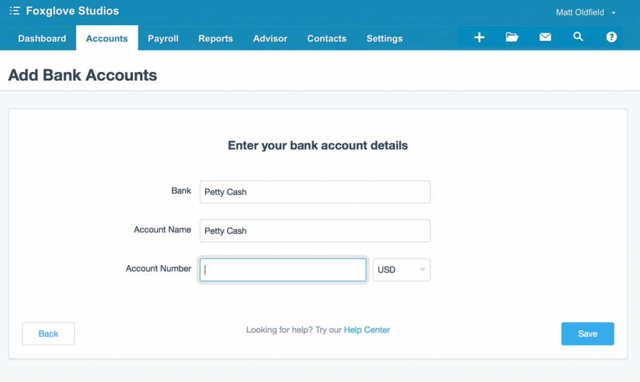Open the Settings tab
This screenshot has width=640, height=382.
pos(384,39)
